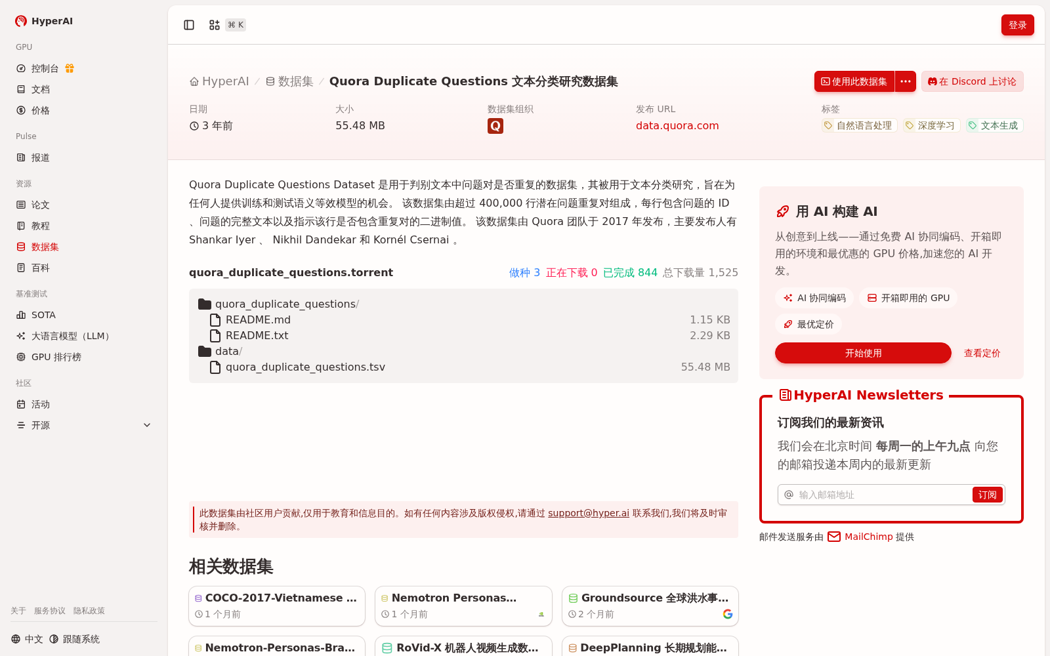Open the Nemotron Personas dataset card
Viewport: 1050px width, 656px height.
click(x=464, y=606)
